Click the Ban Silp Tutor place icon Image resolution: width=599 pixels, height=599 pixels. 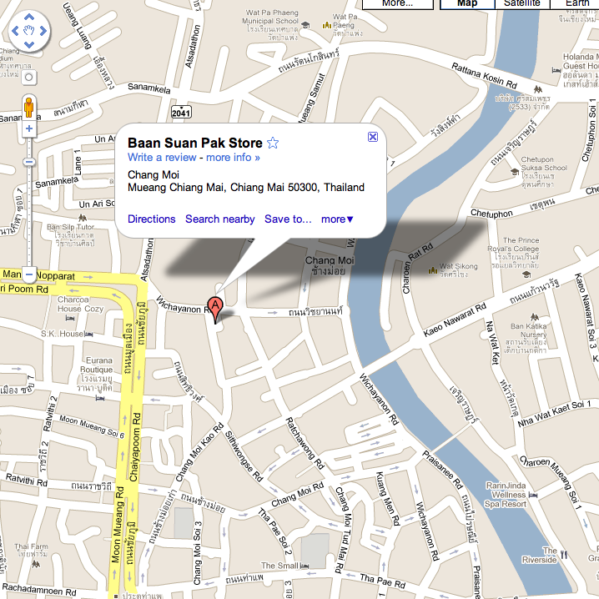82,218
